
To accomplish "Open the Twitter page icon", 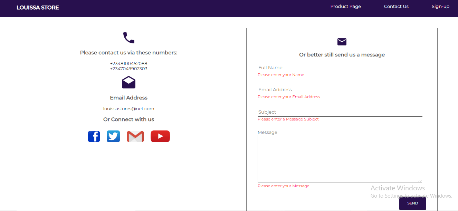I will pos(113,136).
